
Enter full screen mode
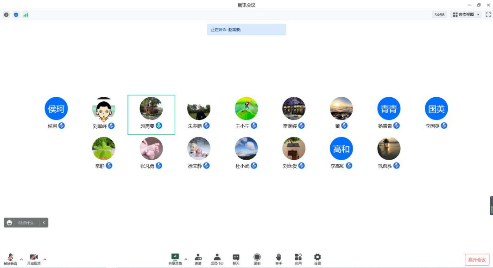click(x=488, y=15)
